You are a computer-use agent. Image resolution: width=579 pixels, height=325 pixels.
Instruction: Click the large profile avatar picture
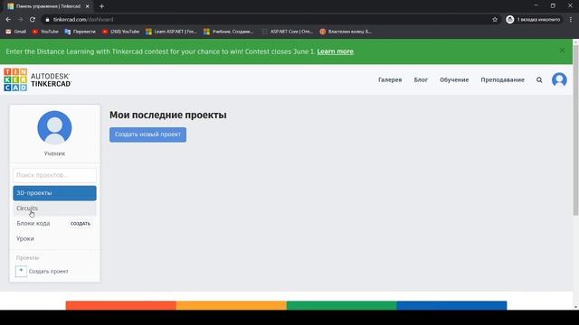(x=54, y=127)
